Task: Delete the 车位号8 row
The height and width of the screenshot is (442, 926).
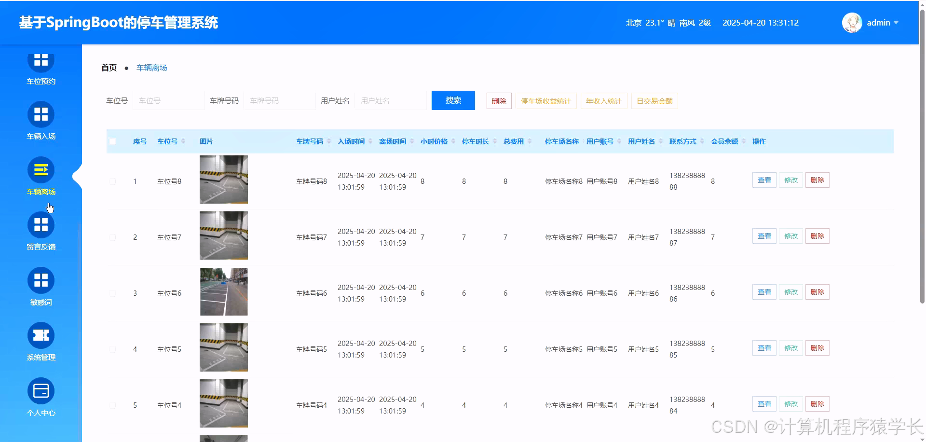Action: click(x=817, y=180)
